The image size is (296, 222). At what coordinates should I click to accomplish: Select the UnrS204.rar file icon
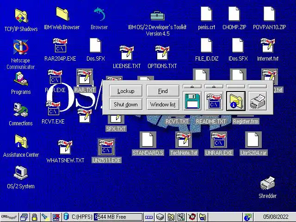(x=253, y=140)
